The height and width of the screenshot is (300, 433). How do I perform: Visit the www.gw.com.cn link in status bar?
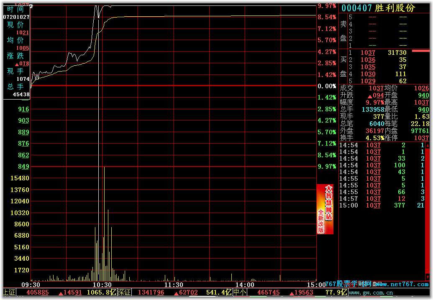(x=371, y=292)
